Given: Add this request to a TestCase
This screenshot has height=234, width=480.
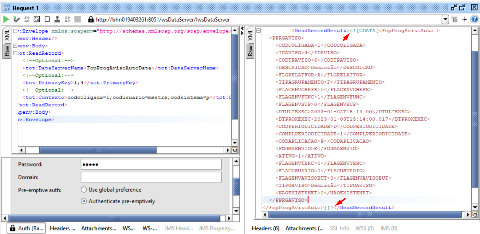Looking at the screenshot, I should [17, 19].
